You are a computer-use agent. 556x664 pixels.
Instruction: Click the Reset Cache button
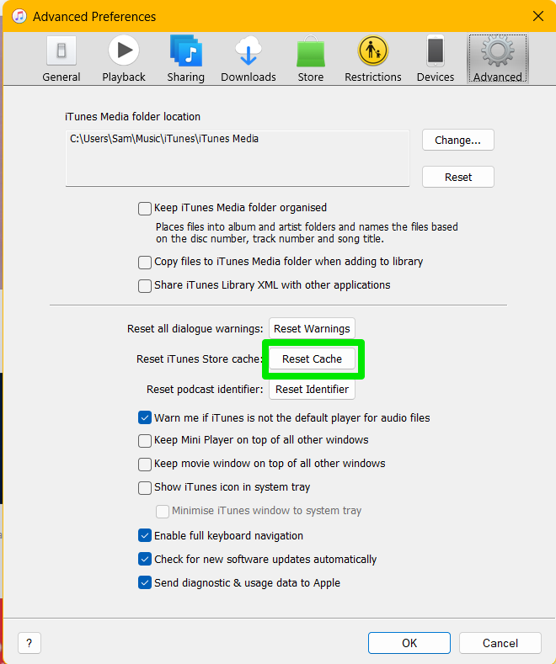point(312,359)
